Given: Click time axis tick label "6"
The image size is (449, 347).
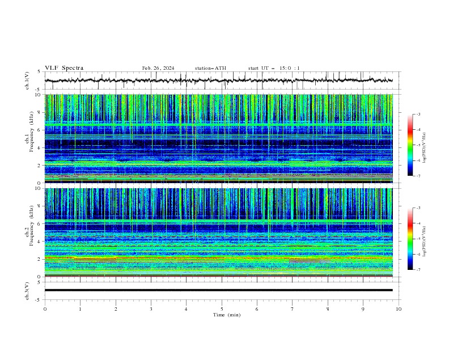Looking at the screenshot, I should pos(257,309).
